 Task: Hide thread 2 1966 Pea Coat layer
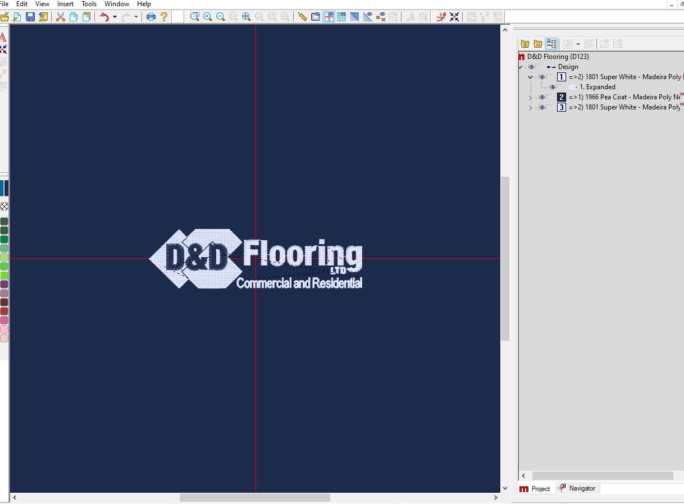pos(542,97)
